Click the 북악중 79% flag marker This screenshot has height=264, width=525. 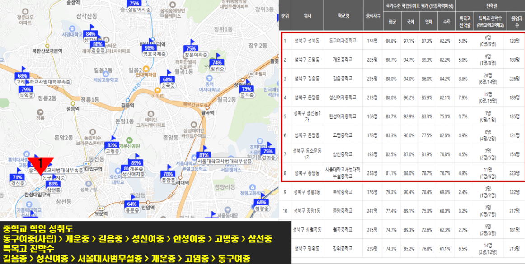[26, 89]
